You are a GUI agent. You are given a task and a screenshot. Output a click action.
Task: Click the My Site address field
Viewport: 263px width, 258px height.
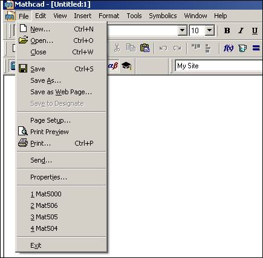pyautogui.click(x=219, y=66)
